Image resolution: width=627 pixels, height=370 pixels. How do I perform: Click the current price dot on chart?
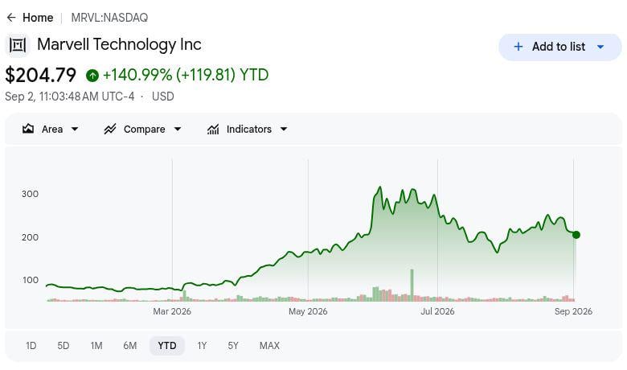[x=576, y=235]
